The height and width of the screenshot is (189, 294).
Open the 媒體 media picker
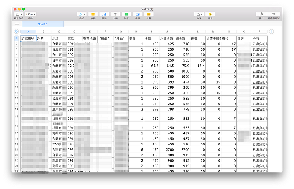137,14
